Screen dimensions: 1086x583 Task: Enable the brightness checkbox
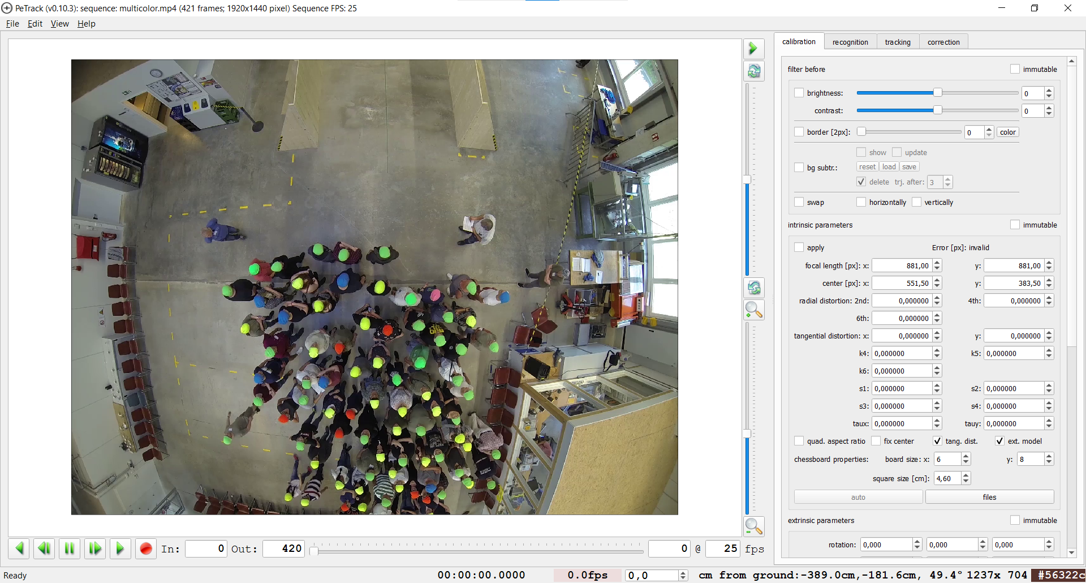click(799, 93)
